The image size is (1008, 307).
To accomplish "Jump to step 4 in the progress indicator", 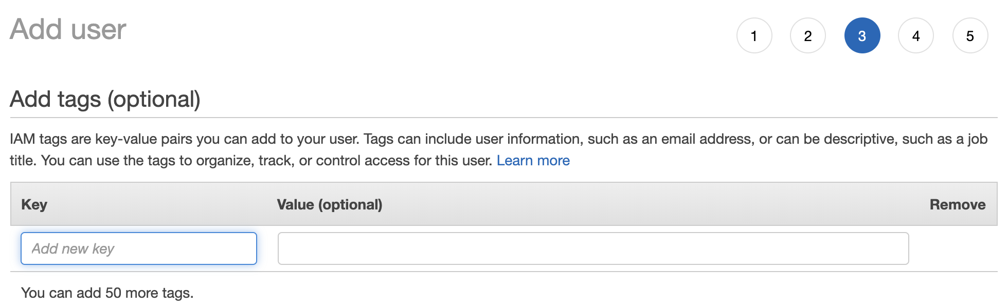I will click(x=916, y=35).
